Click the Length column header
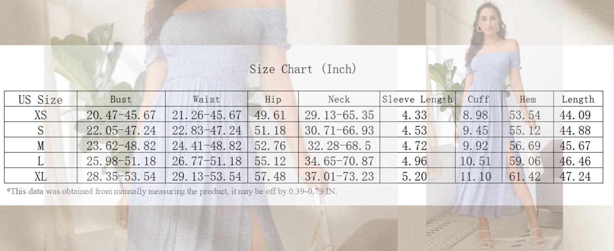The width and height of the screenshot is (614, 251). click(x=578, y=100)
